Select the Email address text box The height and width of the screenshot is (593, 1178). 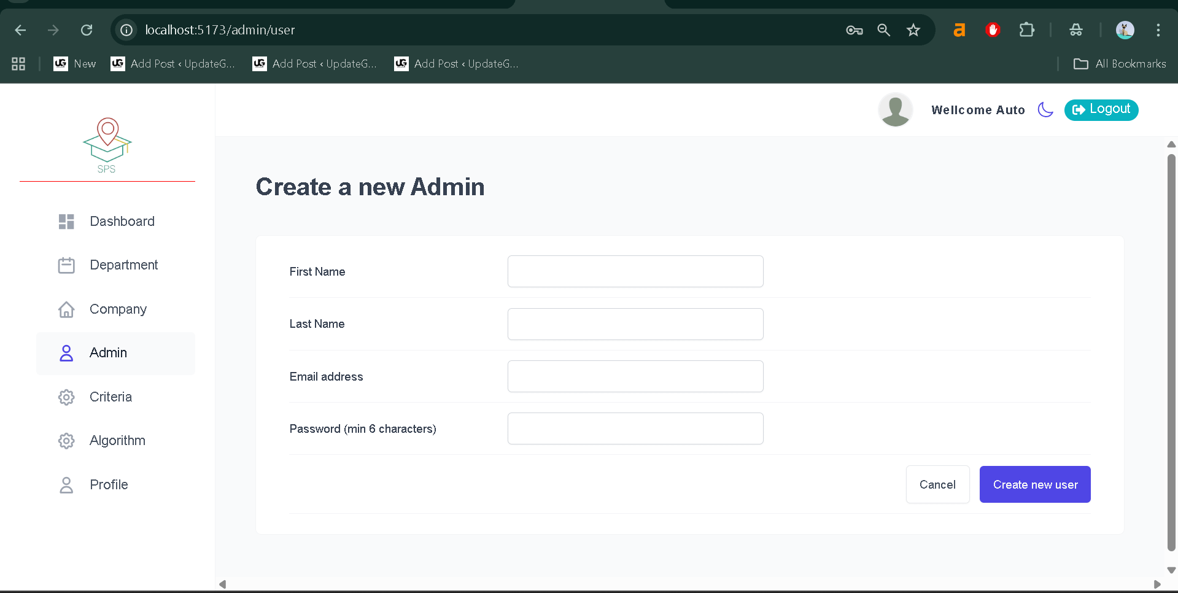coord(635,376)
